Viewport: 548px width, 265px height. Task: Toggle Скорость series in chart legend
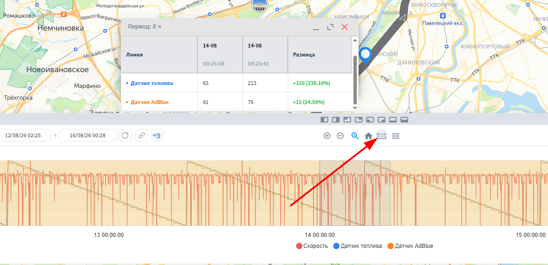[312, 246]
